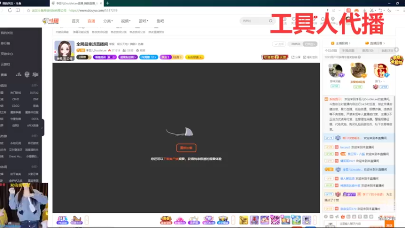Click the browser night mode moon icon
Viewport: 405px width, 228px height.
coord(389,10)
